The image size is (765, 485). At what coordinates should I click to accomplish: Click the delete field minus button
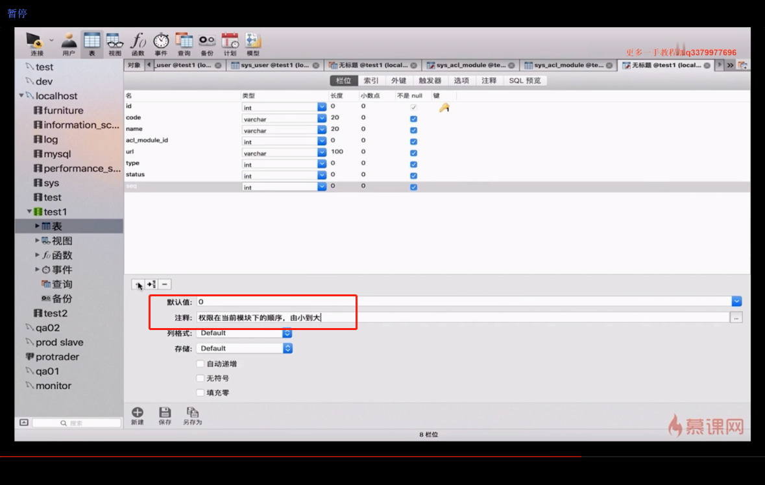pos(165,284)
